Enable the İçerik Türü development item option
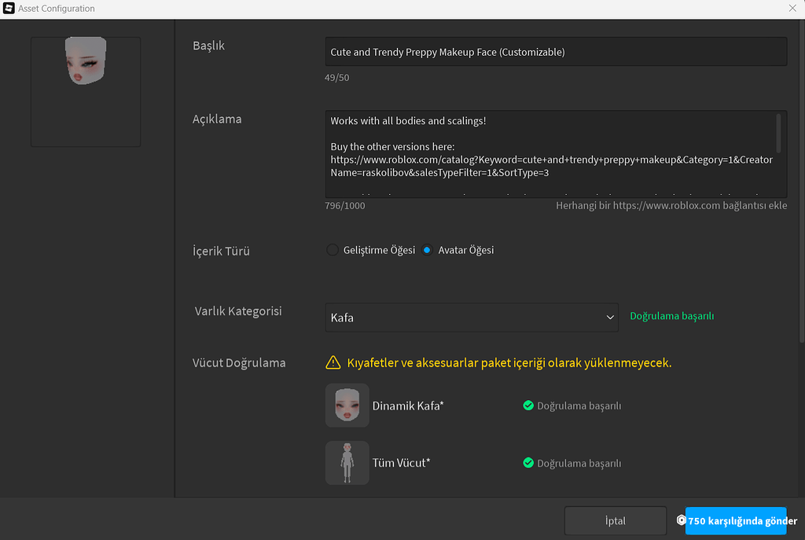This screenshot has height=540, width=805. [332, 250]
